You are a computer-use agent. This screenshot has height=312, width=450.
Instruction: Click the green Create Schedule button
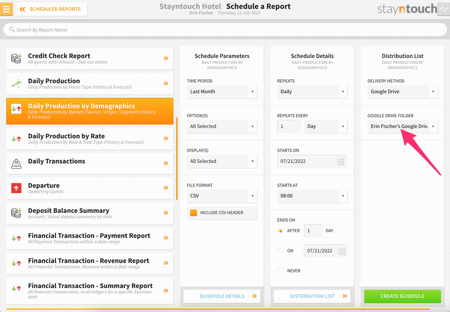pos(403,296)
